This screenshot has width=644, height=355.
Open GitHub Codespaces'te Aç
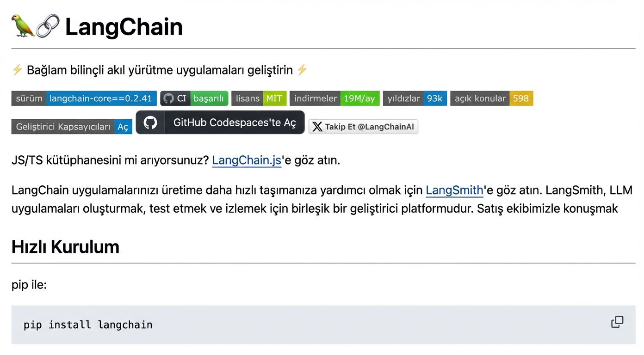pos(220,122)
